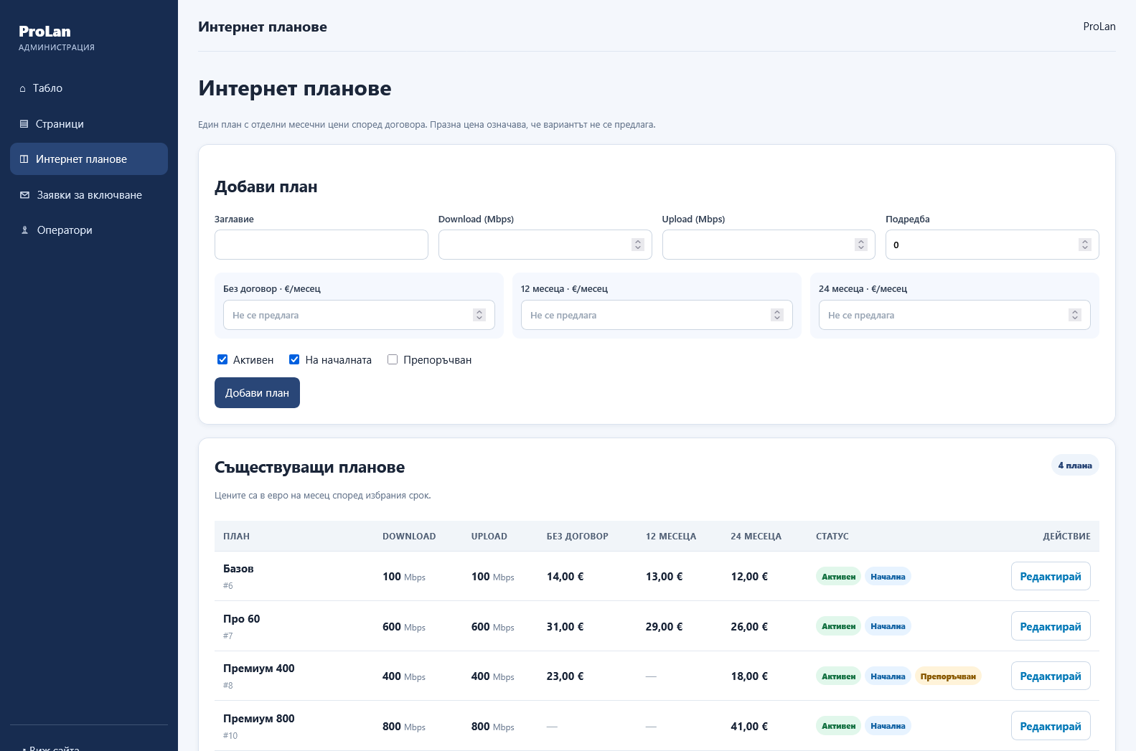Click the 31,00 € price cell
Viewport: 1136px width, 751px height.
(565, 627)
